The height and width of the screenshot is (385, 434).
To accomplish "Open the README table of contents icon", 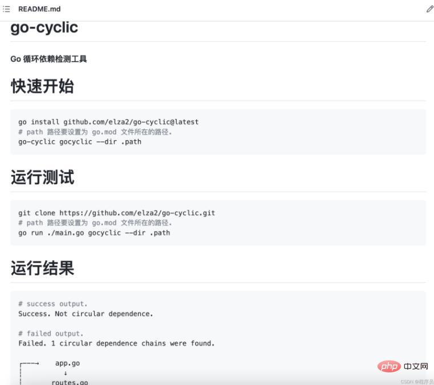I will tap(6, 9).
